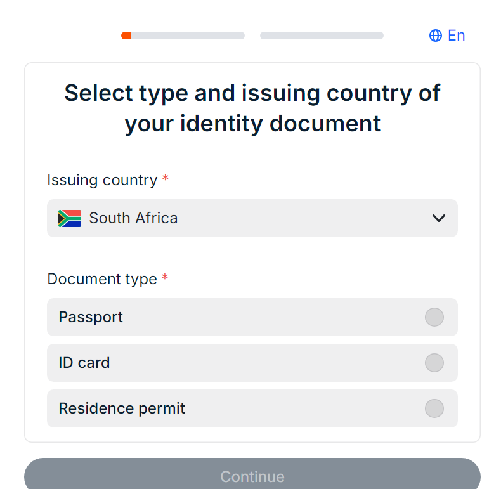Image resolution: width=482 pixels, height=489 pixels.
Task: Choose the Passport option row
Action: pos(252,317)
